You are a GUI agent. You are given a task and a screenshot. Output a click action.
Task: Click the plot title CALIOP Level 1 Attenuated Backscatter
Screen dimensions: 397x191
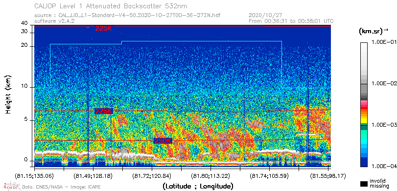(111, 6)
